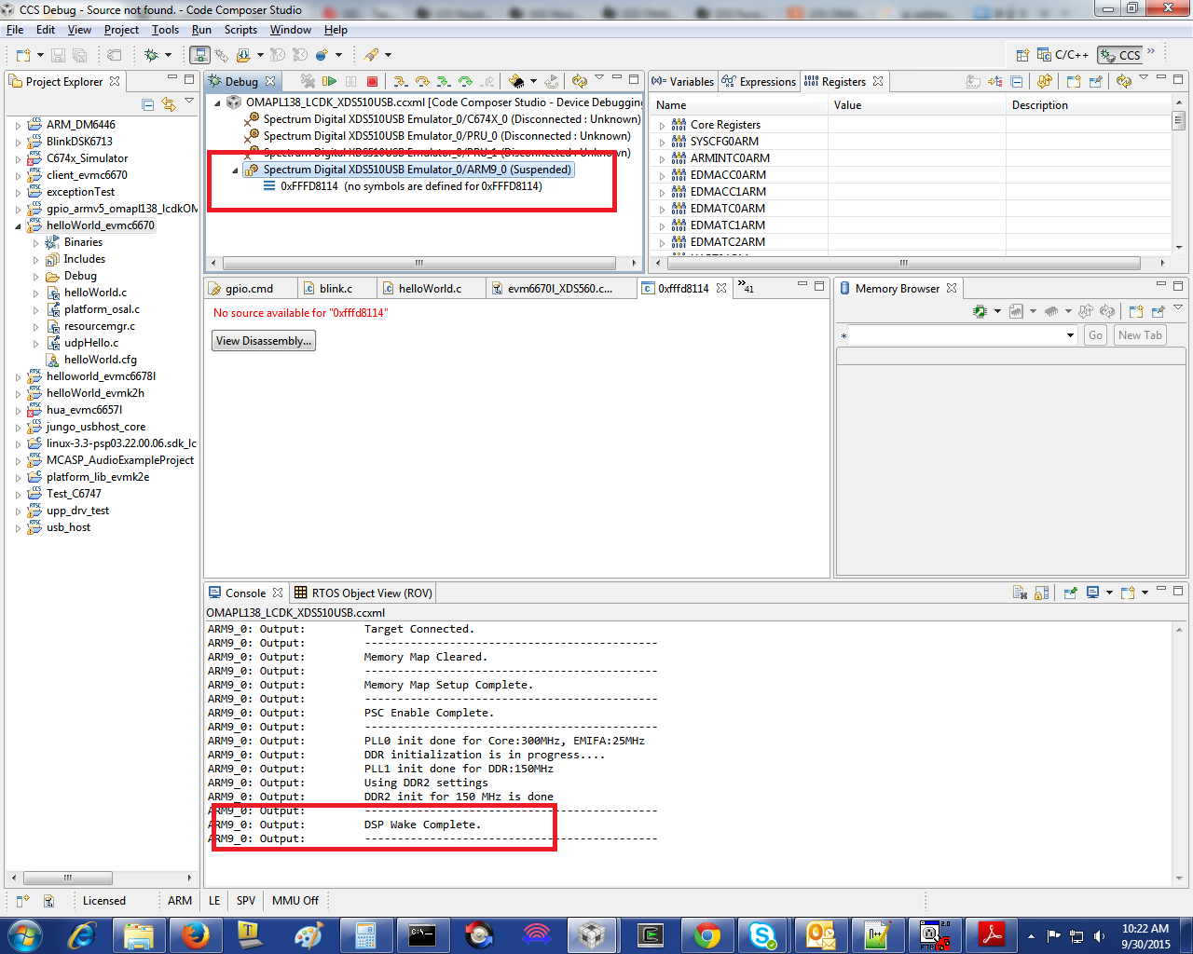
Task: Click the Clear Console icon
Action: pyautogui.click(x=1020, y=593)
